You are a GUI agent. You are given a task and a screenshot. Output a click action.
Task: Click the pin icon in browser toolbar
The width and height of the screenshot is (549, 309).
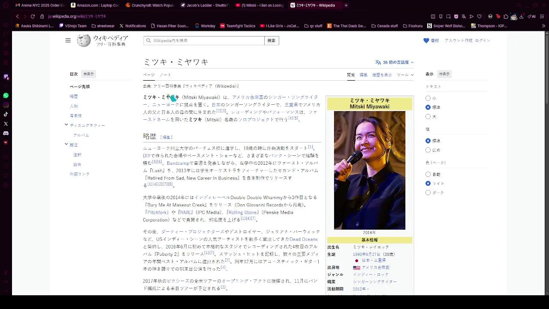coord(440,16)
